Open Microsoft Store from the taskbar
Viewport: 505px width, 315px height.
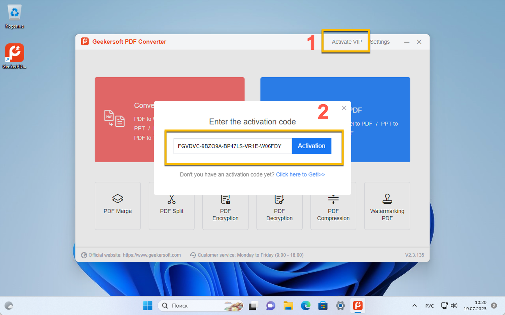(x=323, y=306)
